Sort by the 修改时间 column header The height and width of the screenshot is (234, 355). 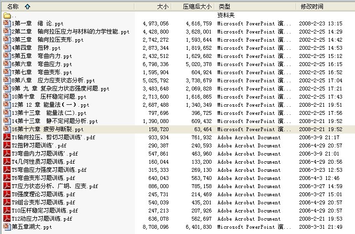tap(325, 7)
